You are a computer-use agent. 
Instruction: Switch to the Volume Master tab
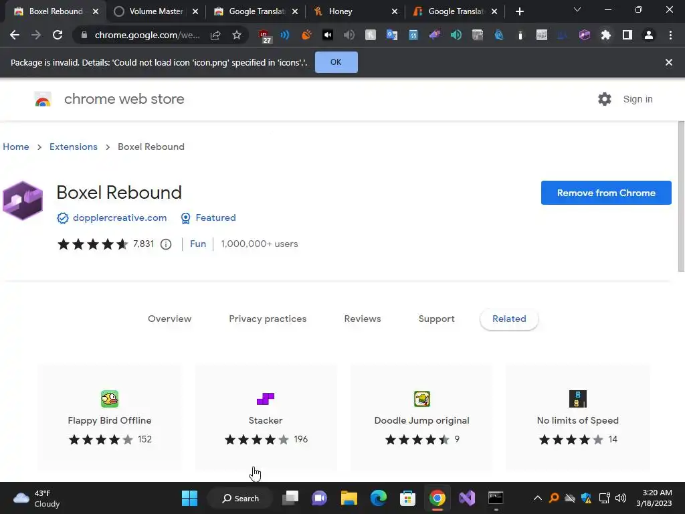156,11
